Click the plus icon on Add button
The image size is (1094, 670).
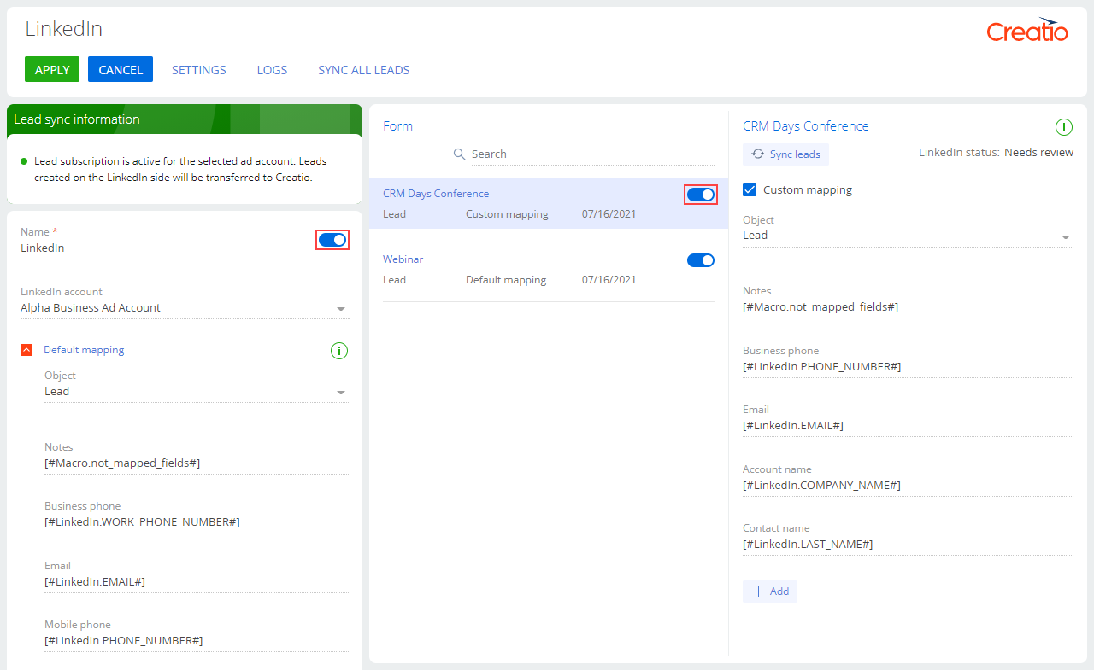pos(757,591)
